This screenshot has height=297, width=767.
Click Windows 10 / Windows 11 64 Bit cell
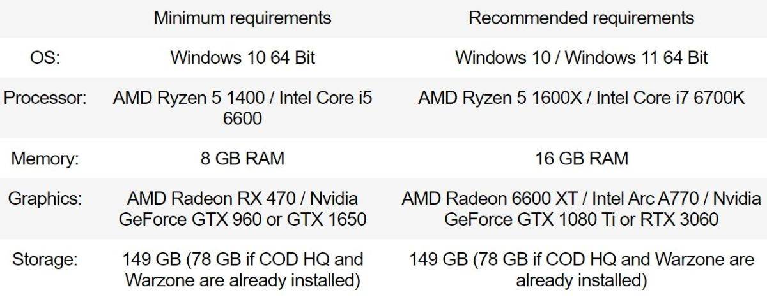pyautogui.click(x=581, y=57)
